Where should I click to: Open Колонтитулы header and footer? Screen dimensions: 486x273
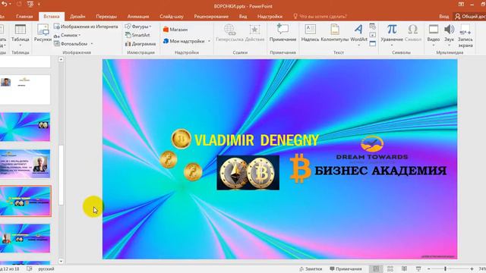click(335, 33)
